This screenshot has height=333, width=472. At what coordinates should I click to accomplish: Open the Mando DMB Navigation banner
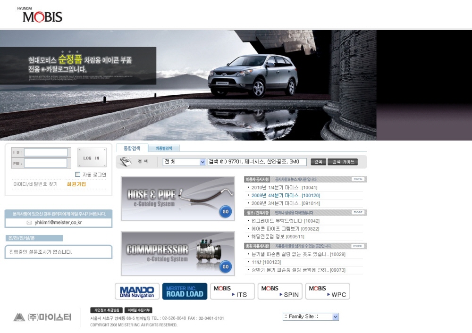point(137,291)
